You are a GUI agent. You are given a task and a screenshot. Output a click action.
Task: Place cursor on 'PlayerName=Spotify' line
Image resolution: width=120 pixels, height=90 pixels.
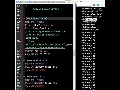(x=37, y=28)
